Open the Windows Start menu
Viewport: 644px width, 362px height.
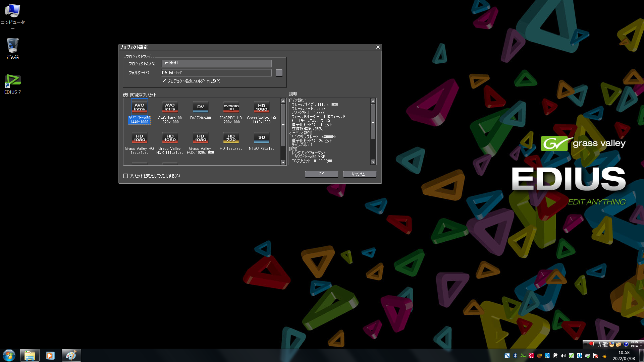tap(9, 355)
